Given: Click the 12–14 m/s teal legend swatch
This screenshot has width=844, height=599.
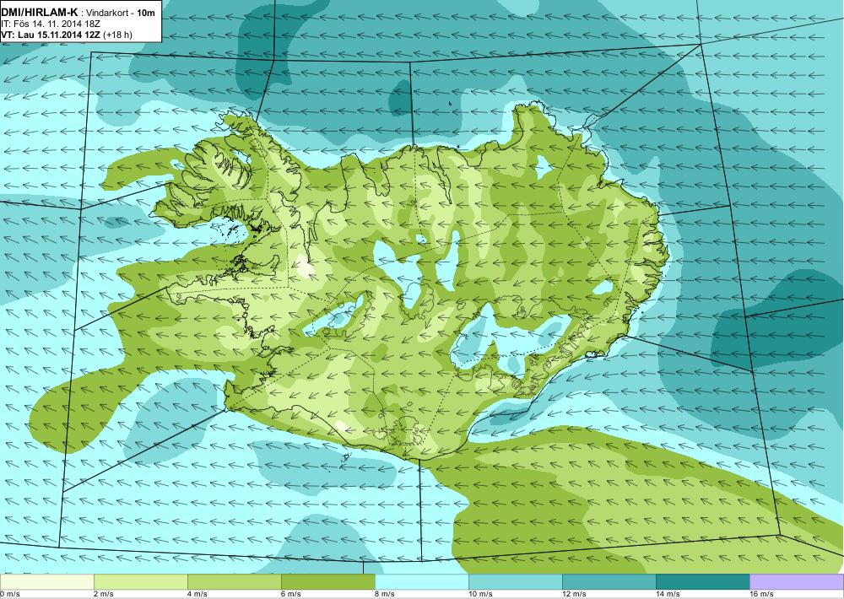Looking at the screenshot, I should pos(609,582).
